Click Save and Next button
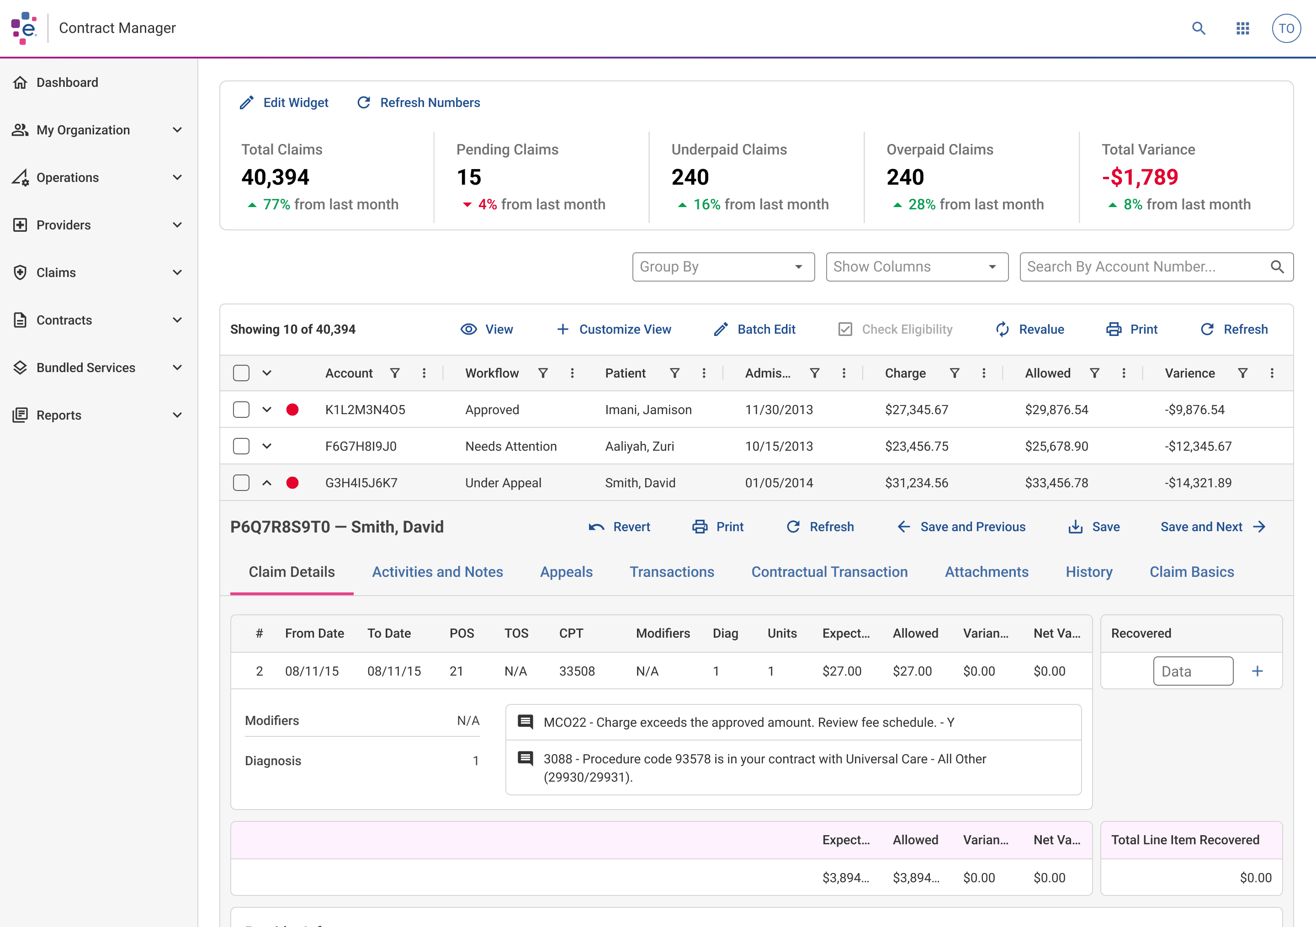The height and width of the screenshot is (927, 1316). click(x=1212, y=527)
